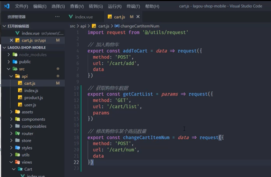Select cart.js in the breadcrumb
This screenshot has height=177, width=271.
click(104, 26)
